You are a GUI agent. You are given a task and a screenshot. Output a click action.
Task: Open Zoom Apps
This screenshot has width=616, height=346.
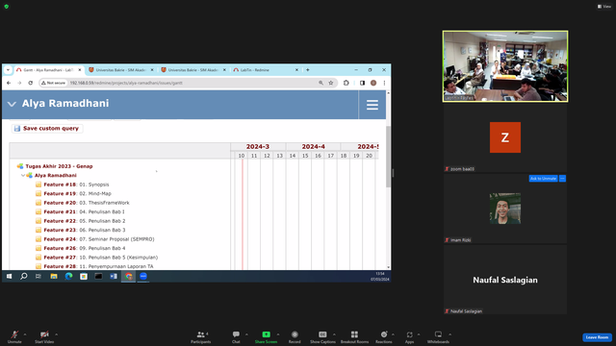click(409, 336)
